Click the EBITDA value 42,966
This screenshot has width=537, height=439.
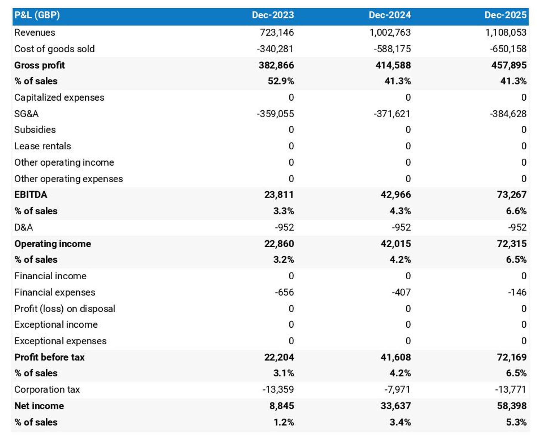pos(395,195)
